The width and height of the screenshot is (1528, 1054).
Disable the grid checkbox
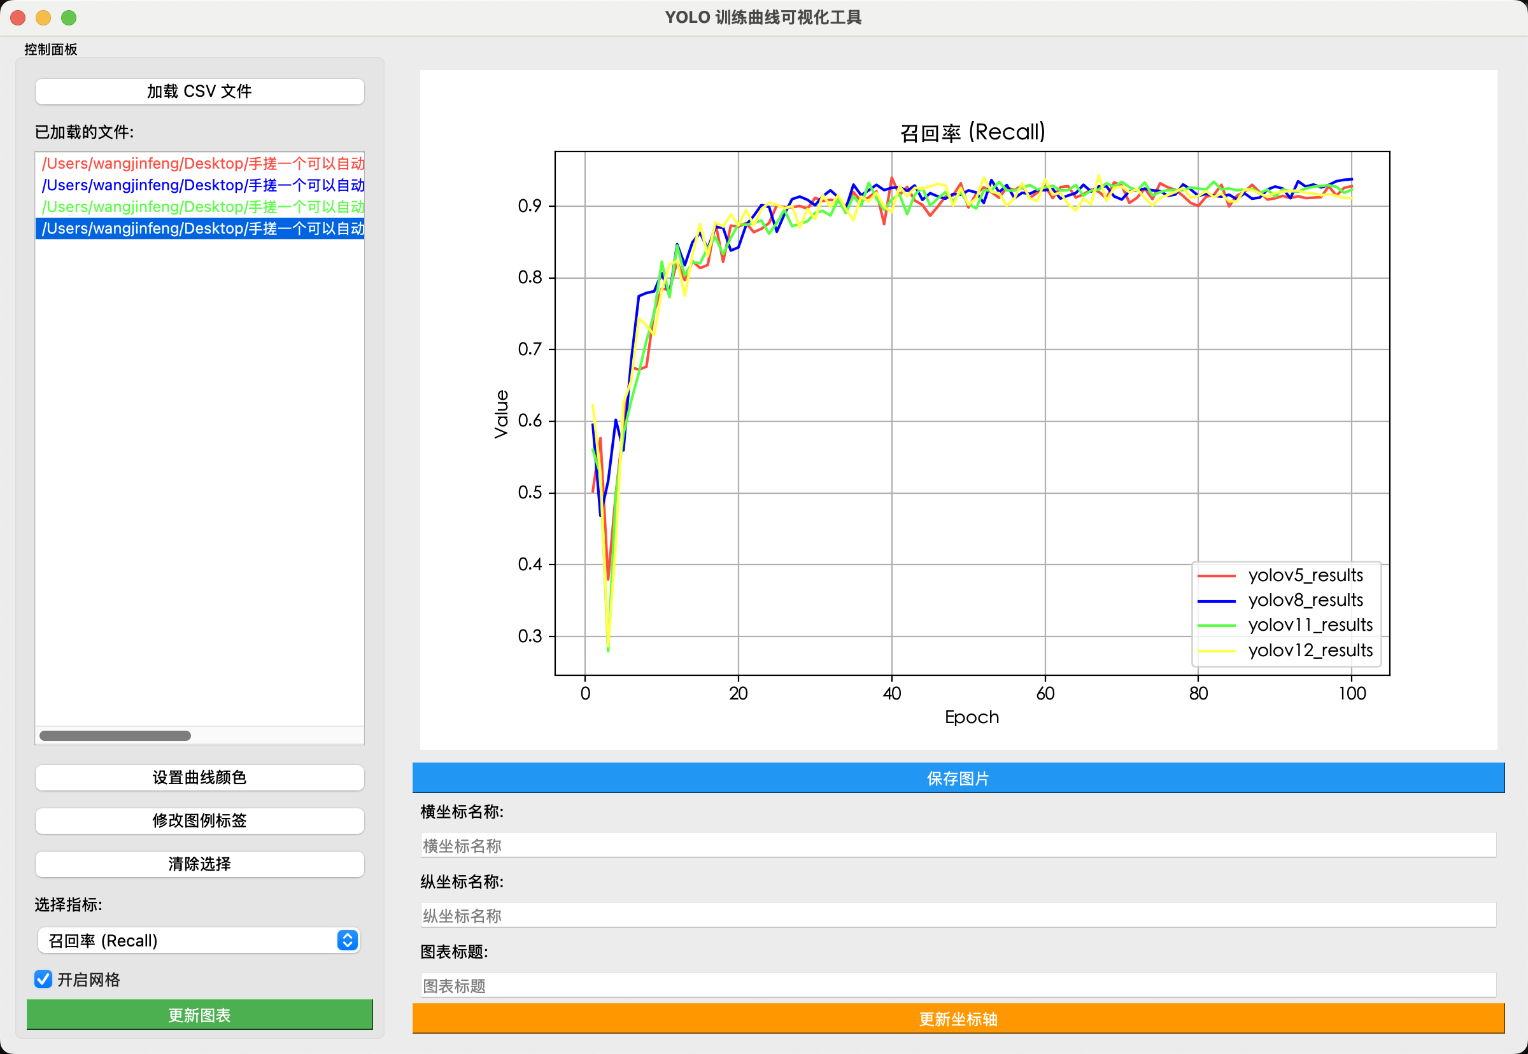click(x=43, y=979)
